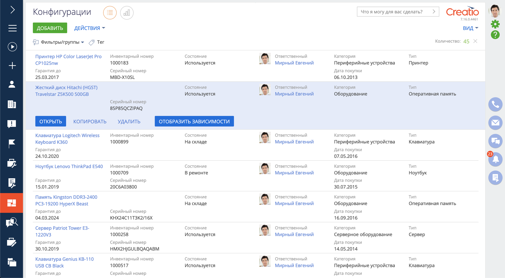The width and height of the screenshot is (505, 278).
Task: Open the process tasks panel button
Action: coord(496,178)
